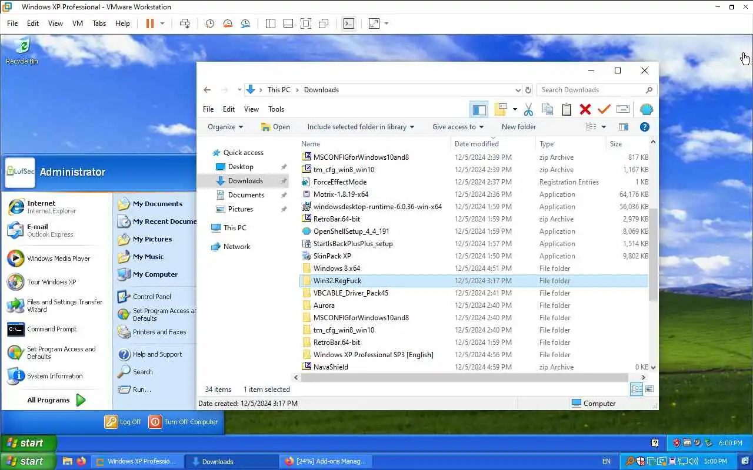The height and width of the screenshot is (470, 753).
Task: Click Firefox icon in taskbar quick launch
Action: [81, 461]
